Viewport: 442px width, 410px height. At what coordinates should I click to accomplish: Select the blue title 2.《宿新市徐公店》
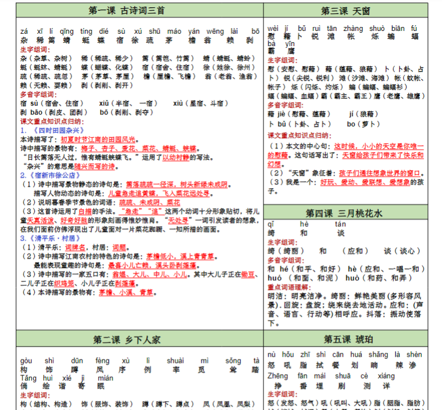pyautogui.click(x=50, y=175)
